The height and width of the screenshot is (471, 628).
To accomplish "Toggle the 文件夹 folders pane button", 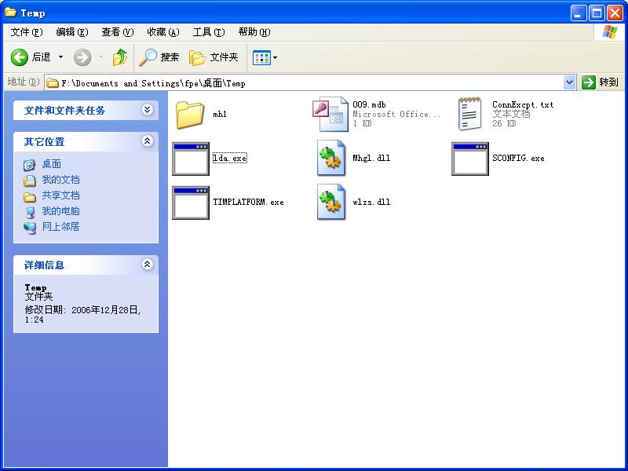I will point(214,57).
